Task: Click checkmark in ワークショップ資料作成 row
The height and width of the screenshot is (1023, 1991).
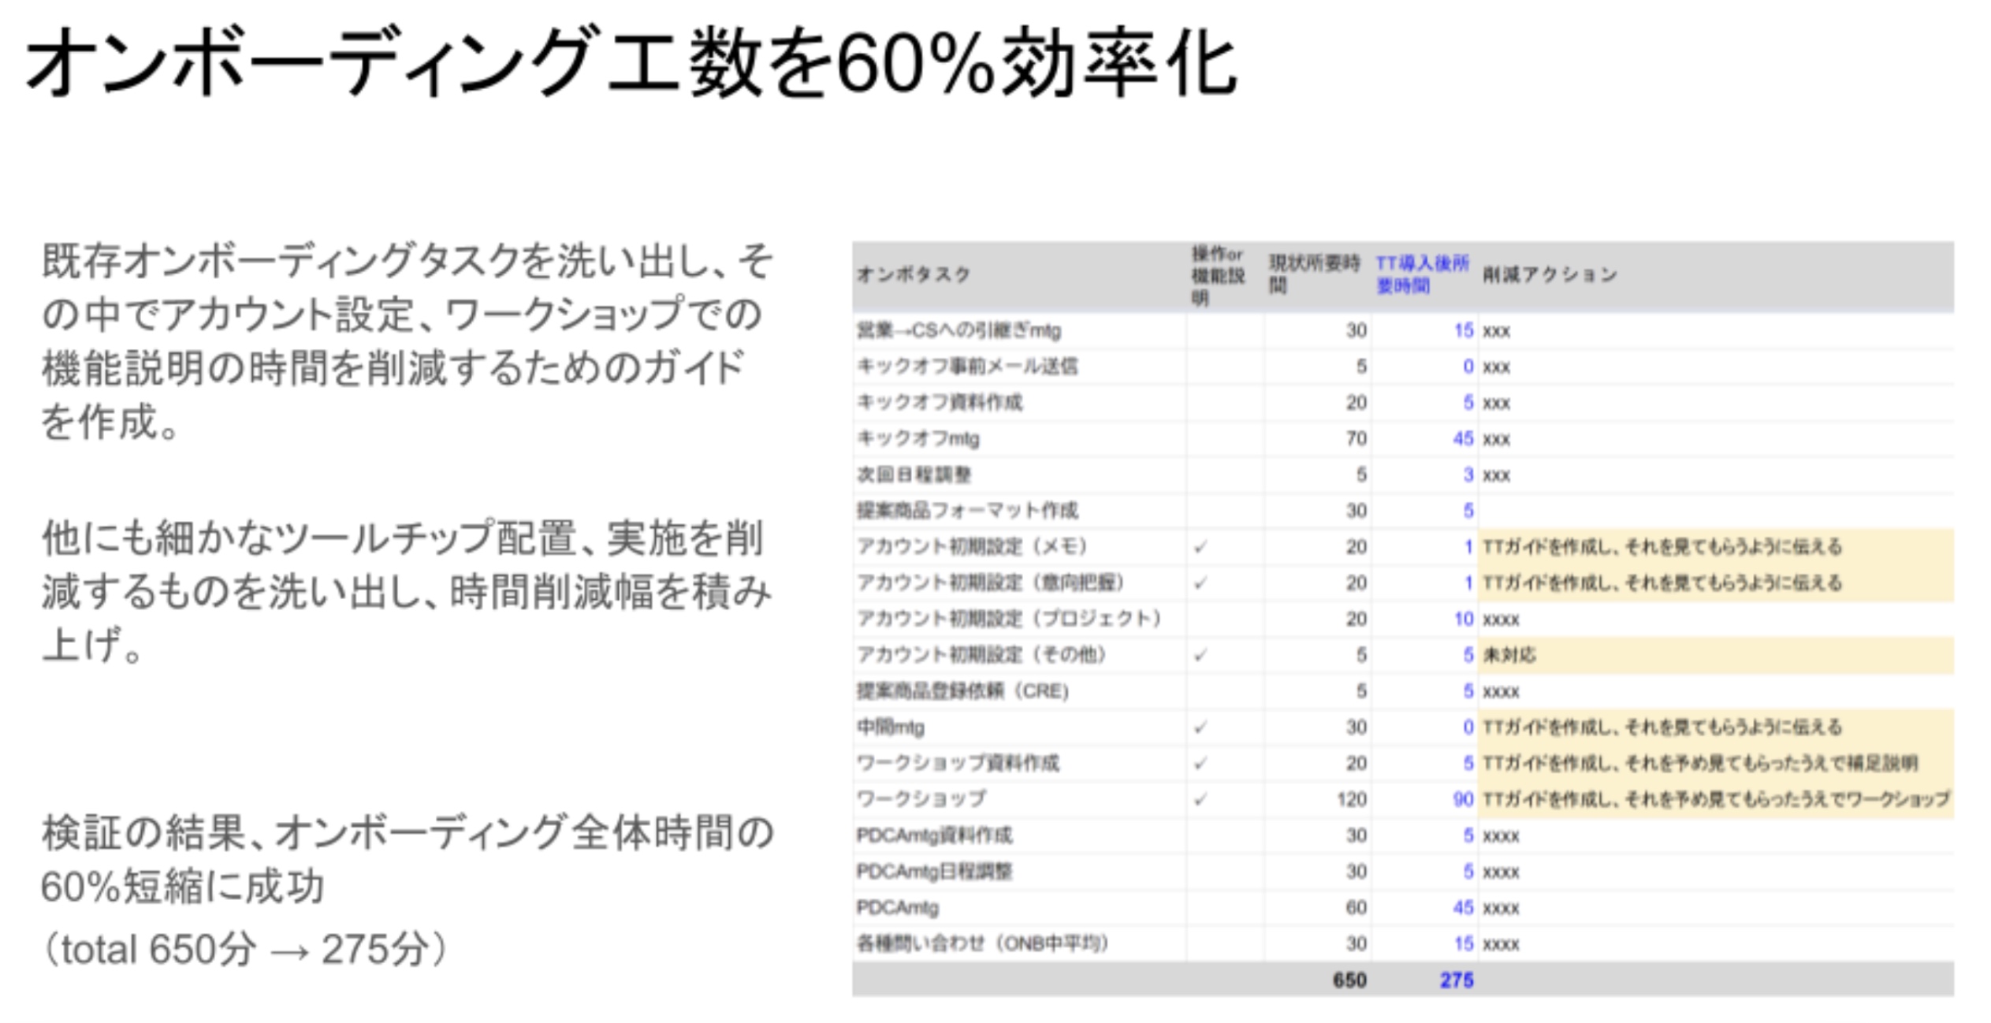Action: (1200, 763)
